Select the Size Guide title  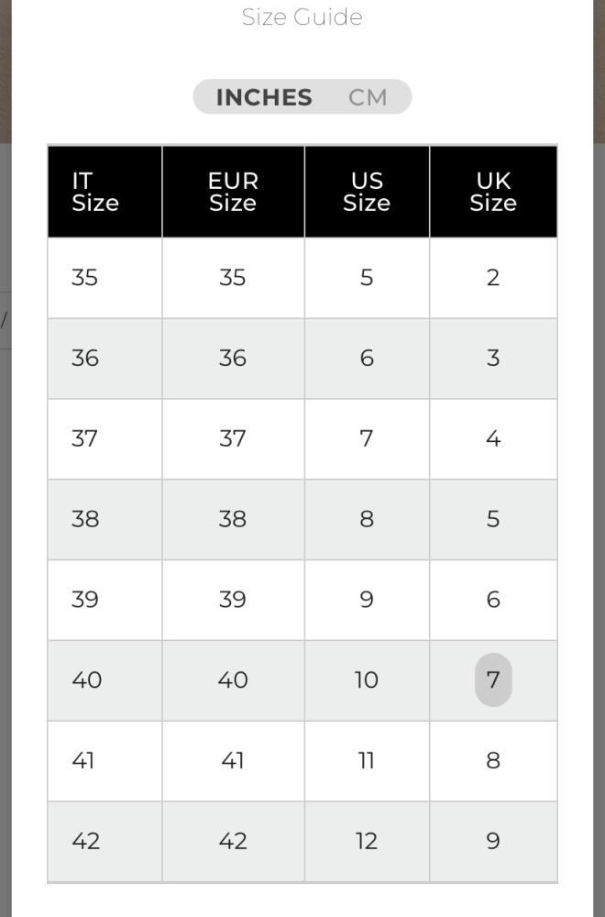[302, 17]
